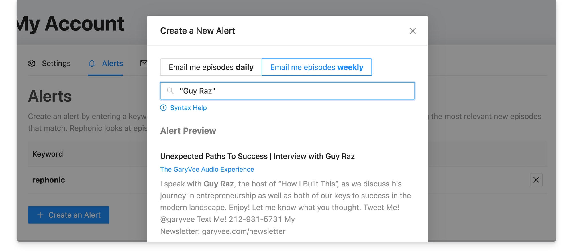
Task: Open The GaryVee Audio Experience podcast link
Action: point(207,169)
